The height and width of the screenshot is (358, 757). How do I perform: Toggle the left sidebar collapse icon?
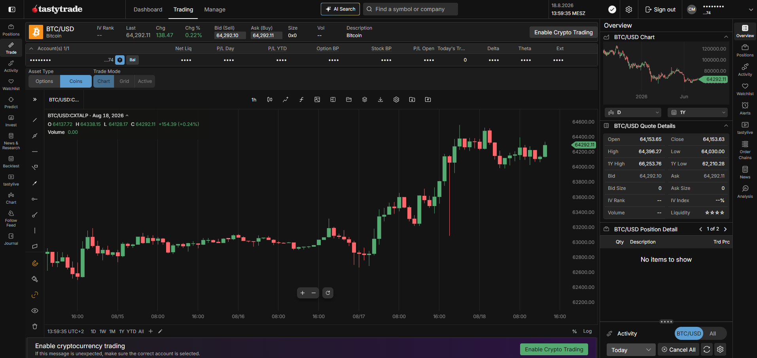12,9
